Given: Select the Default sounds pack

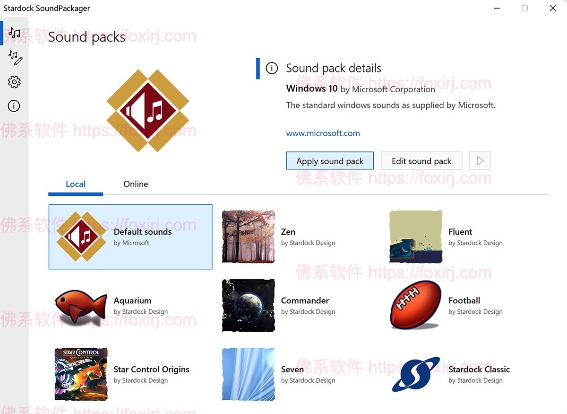Looking at the screenshot, I should pyautogui.click(x=130, y=237).
